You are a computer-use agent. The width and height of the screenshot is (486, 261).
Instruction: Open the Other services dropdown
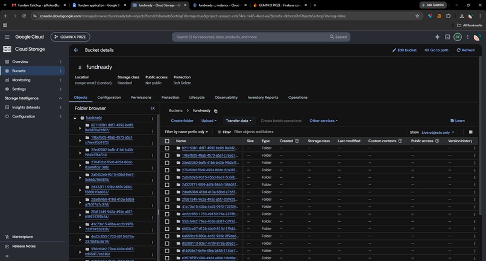pos(323,121)
